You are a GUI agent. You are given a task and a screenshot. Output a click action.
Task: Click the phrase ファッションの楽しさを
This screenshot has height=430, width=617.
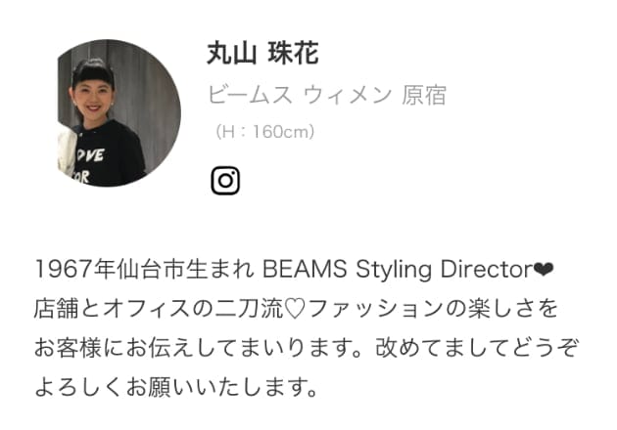point(433,309)
